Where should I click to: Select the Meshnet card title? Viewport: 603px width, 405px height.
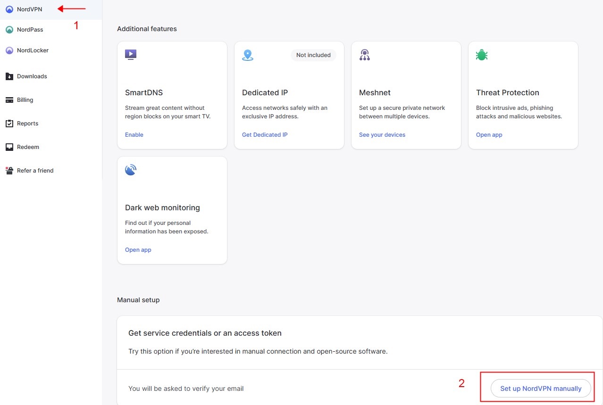pyautogui.click(x=375, y=92)
